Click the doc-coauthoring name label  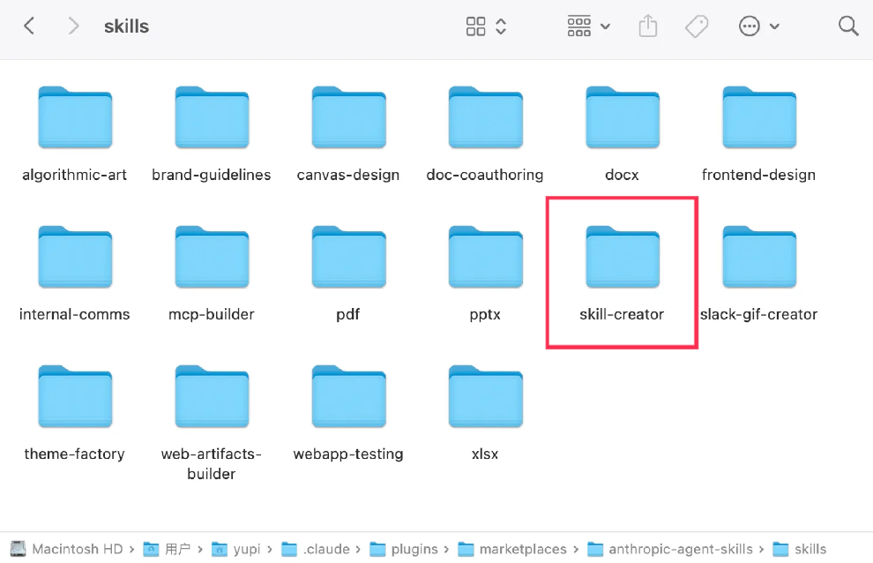[x=485, y=175]
